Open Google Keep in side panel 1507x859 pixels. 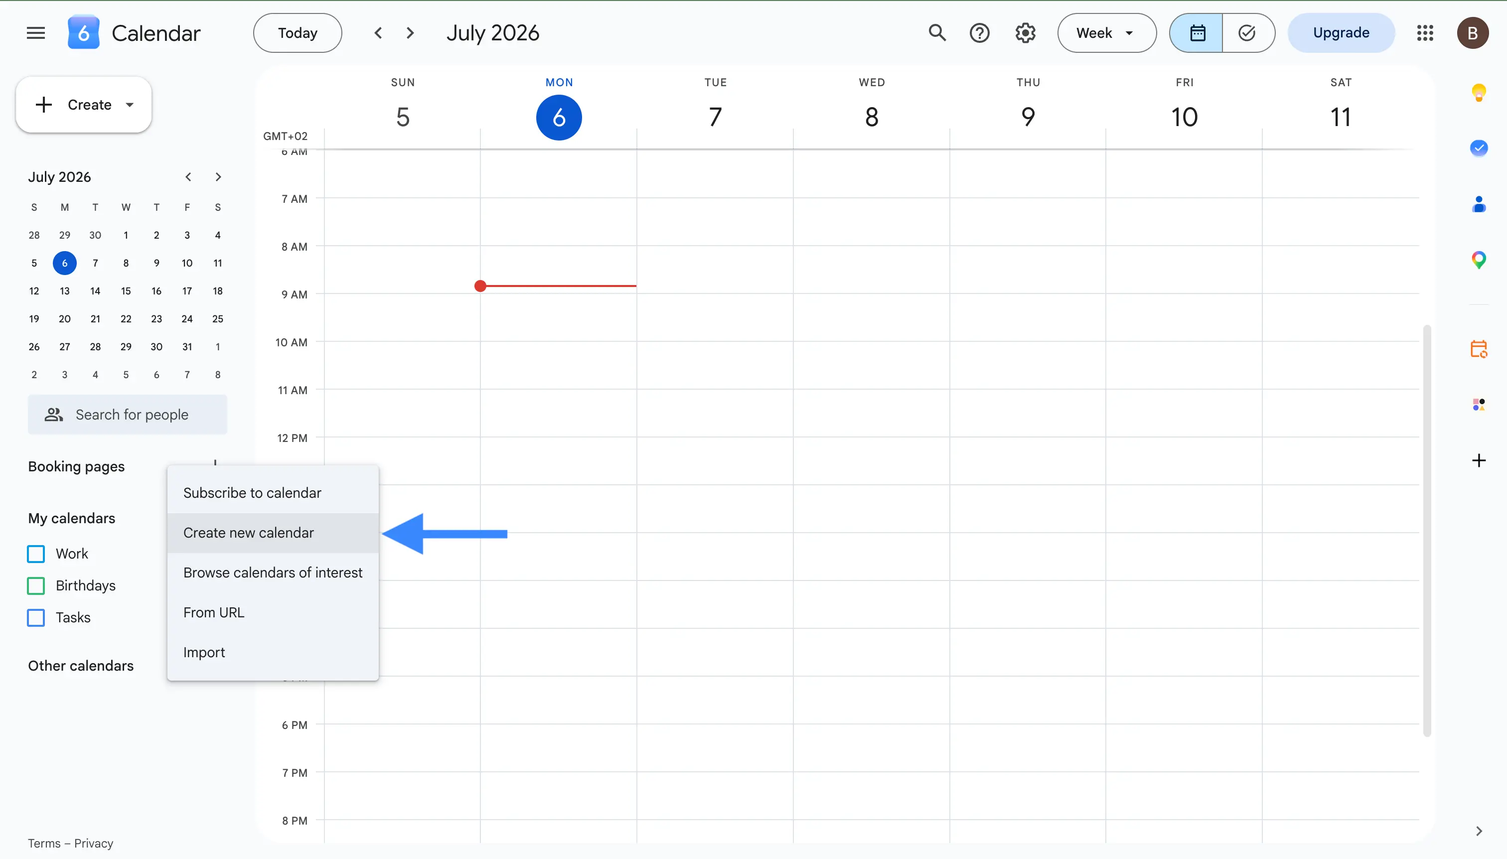1479,93
